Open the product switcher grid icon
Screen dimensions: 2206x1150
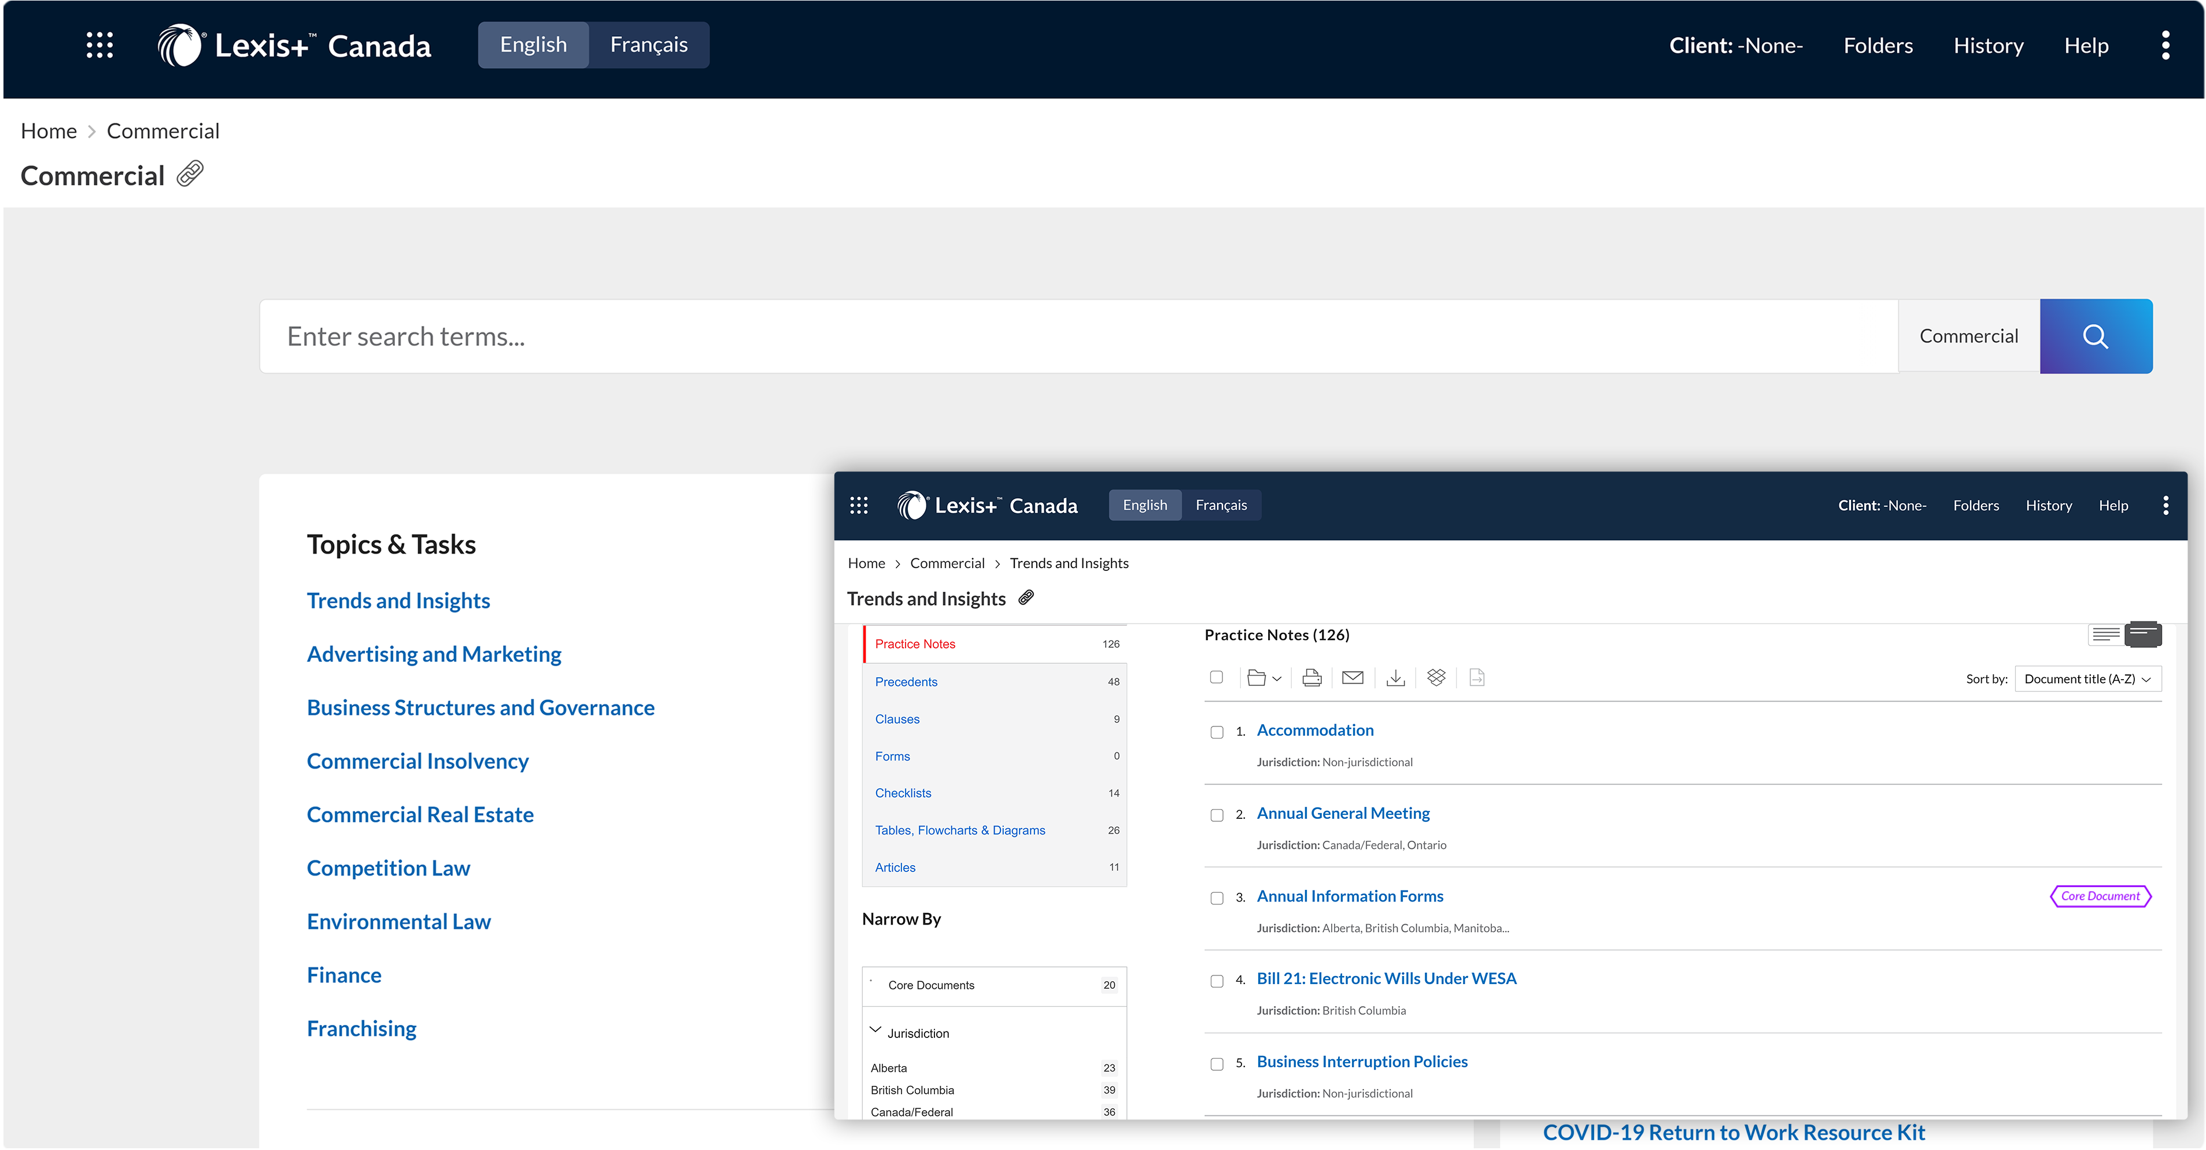[99, 45]
